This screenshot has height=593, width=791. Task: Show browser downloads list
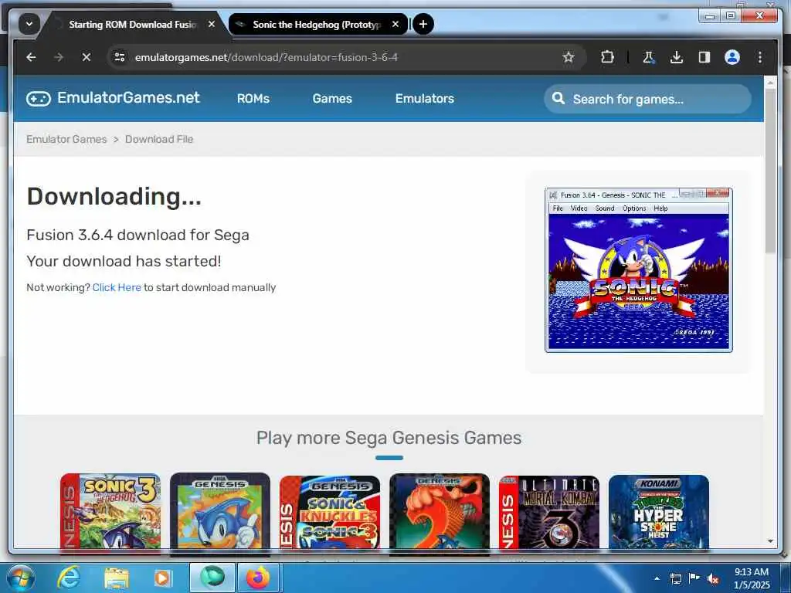point(677,57)
